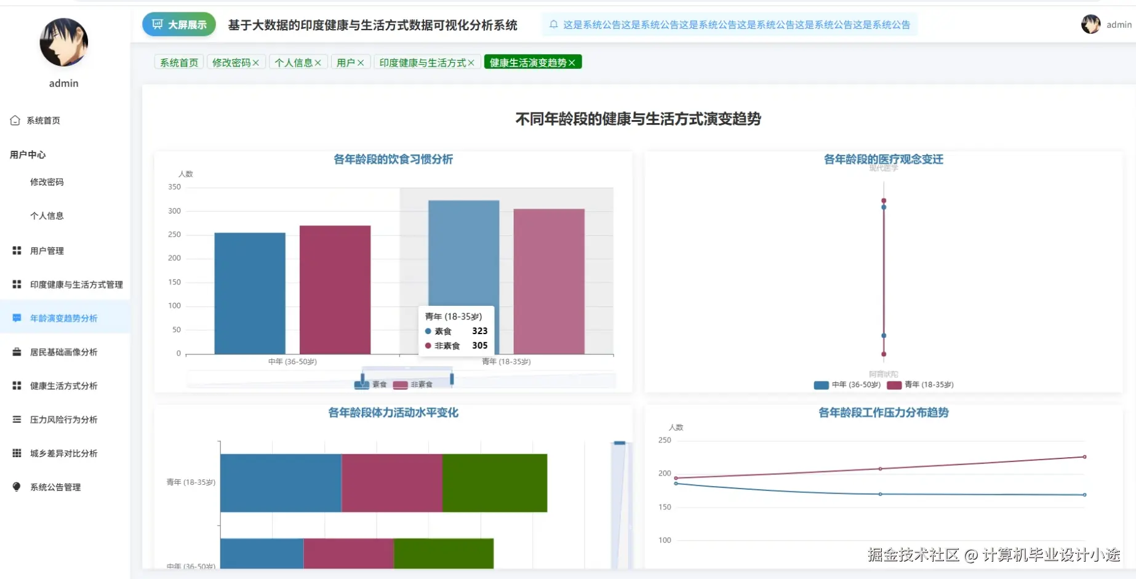
Task: Open the admin user dropdown menu
Action: (1106, 25)
